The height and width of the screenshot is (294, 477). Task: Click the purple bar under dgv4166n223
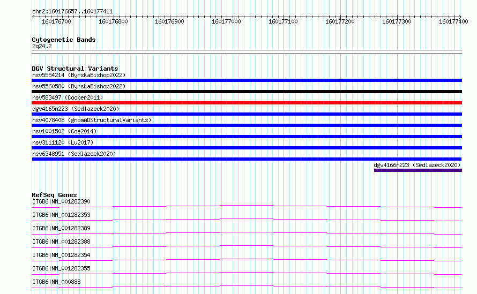(x=418, y=170)
